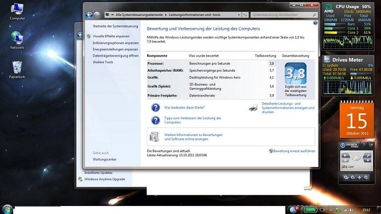
Task: Click the 100% battery indicator in taskbar
Action: point(310,210)
